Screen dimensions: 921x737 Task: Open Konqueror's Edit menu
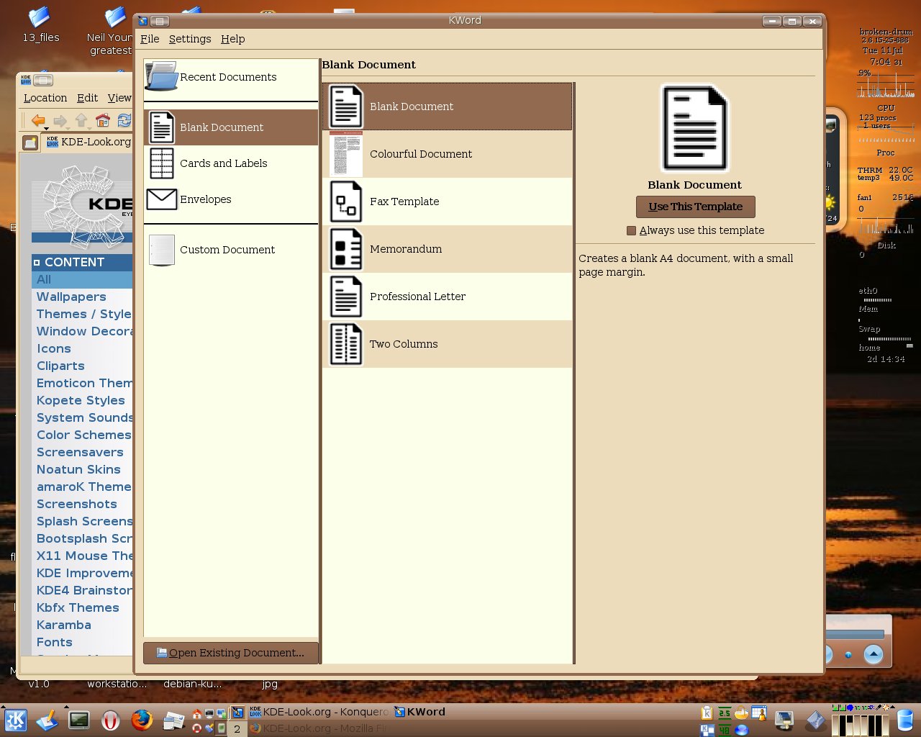(x=87, y=98)
